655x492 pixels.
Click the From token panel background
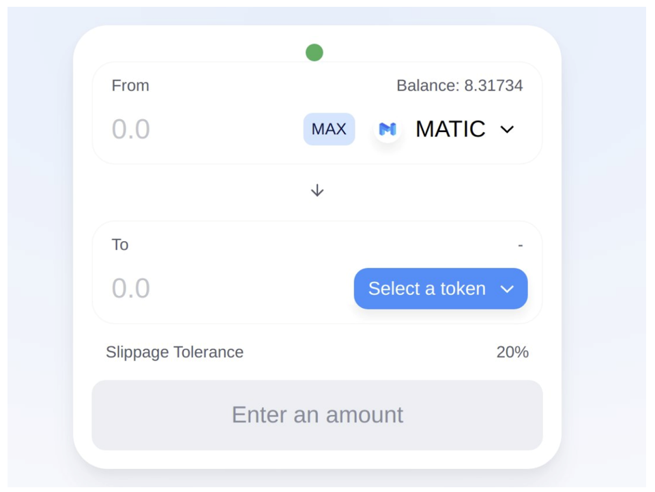tap(317, 113)
